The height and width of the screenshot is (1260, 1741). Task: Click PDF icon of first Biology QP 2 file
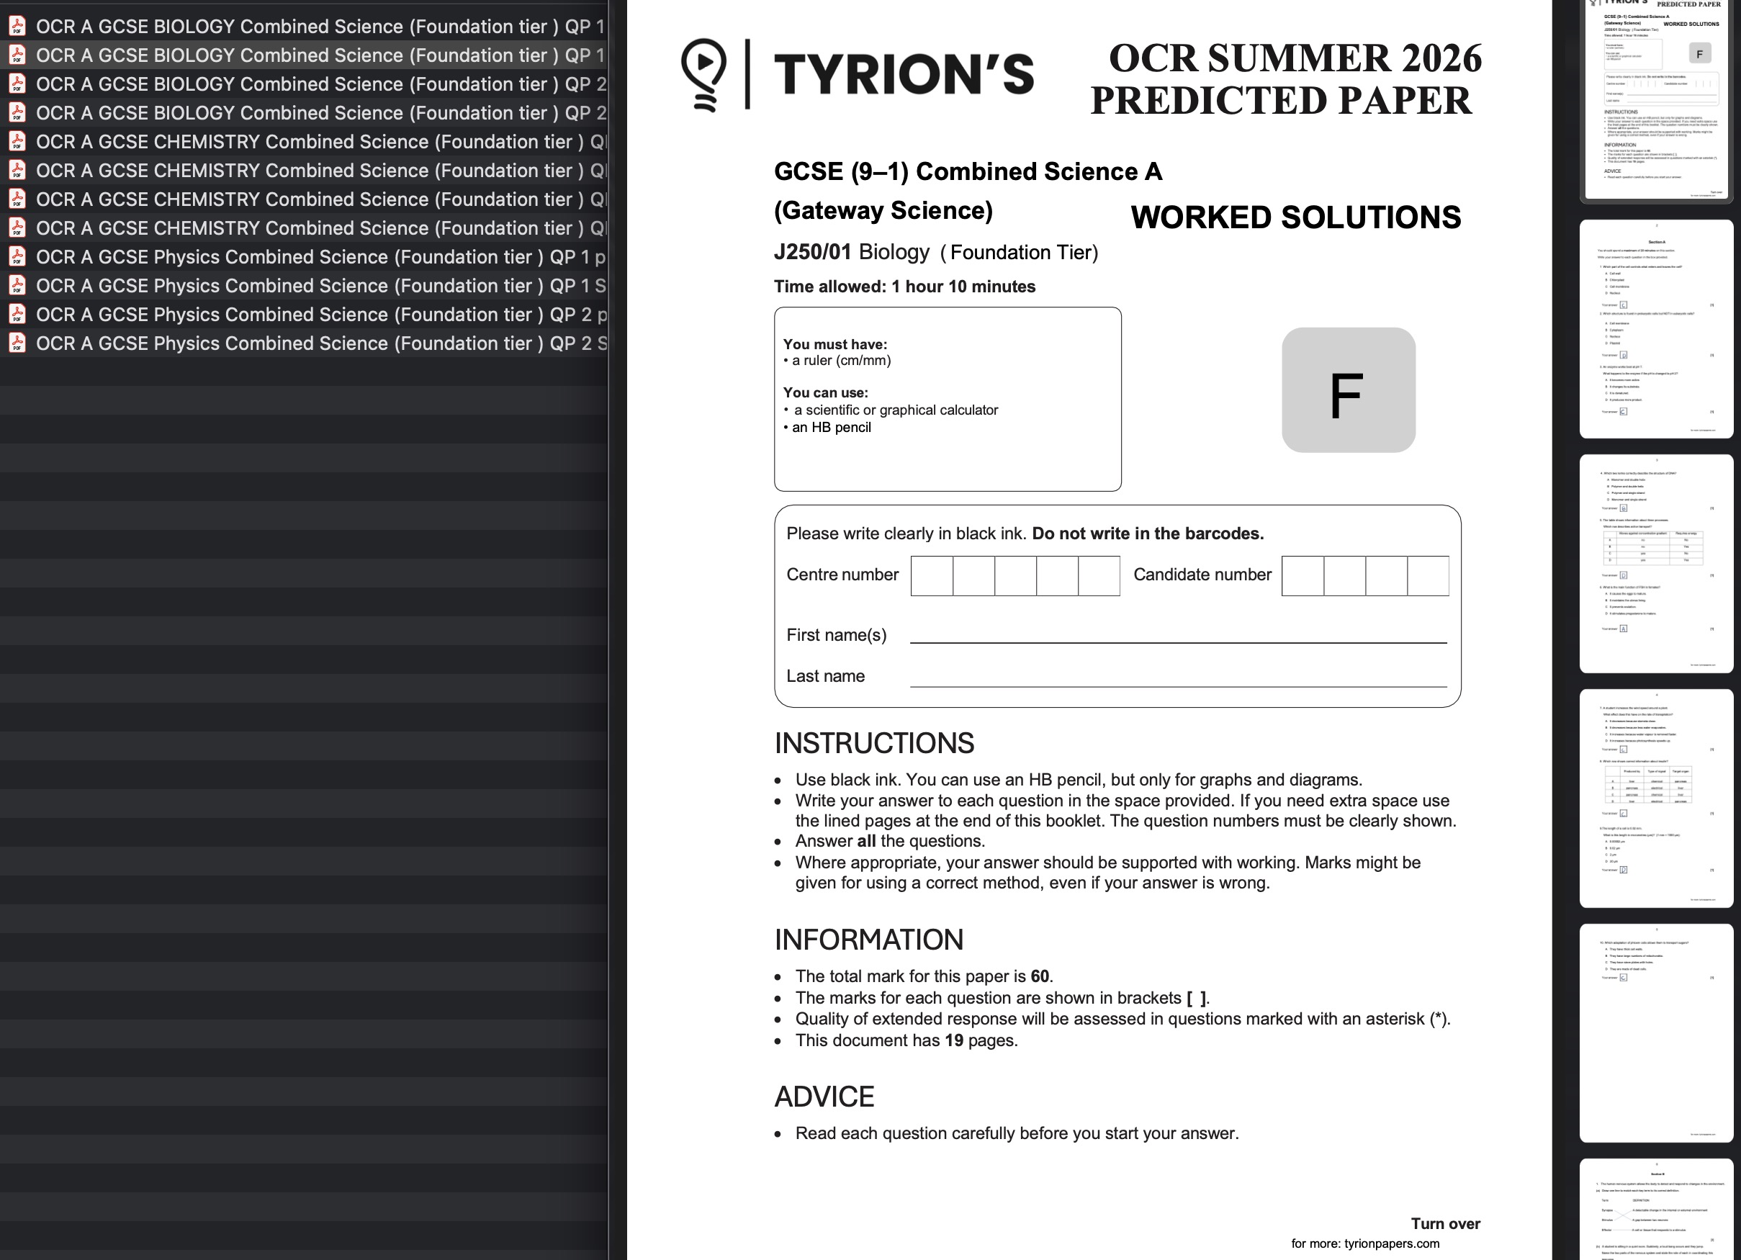coord(17,84)
